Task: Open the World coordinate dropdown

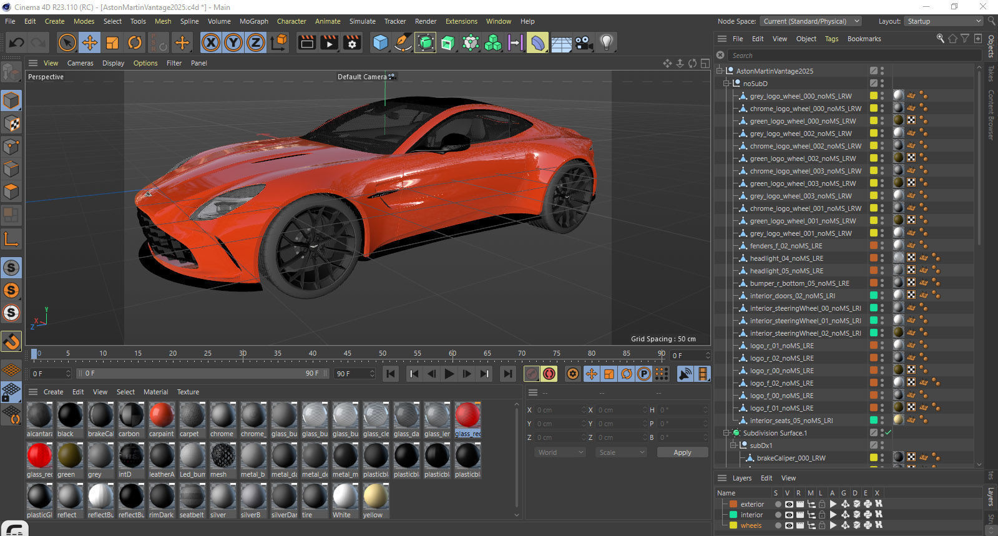Action: [560, 452]
